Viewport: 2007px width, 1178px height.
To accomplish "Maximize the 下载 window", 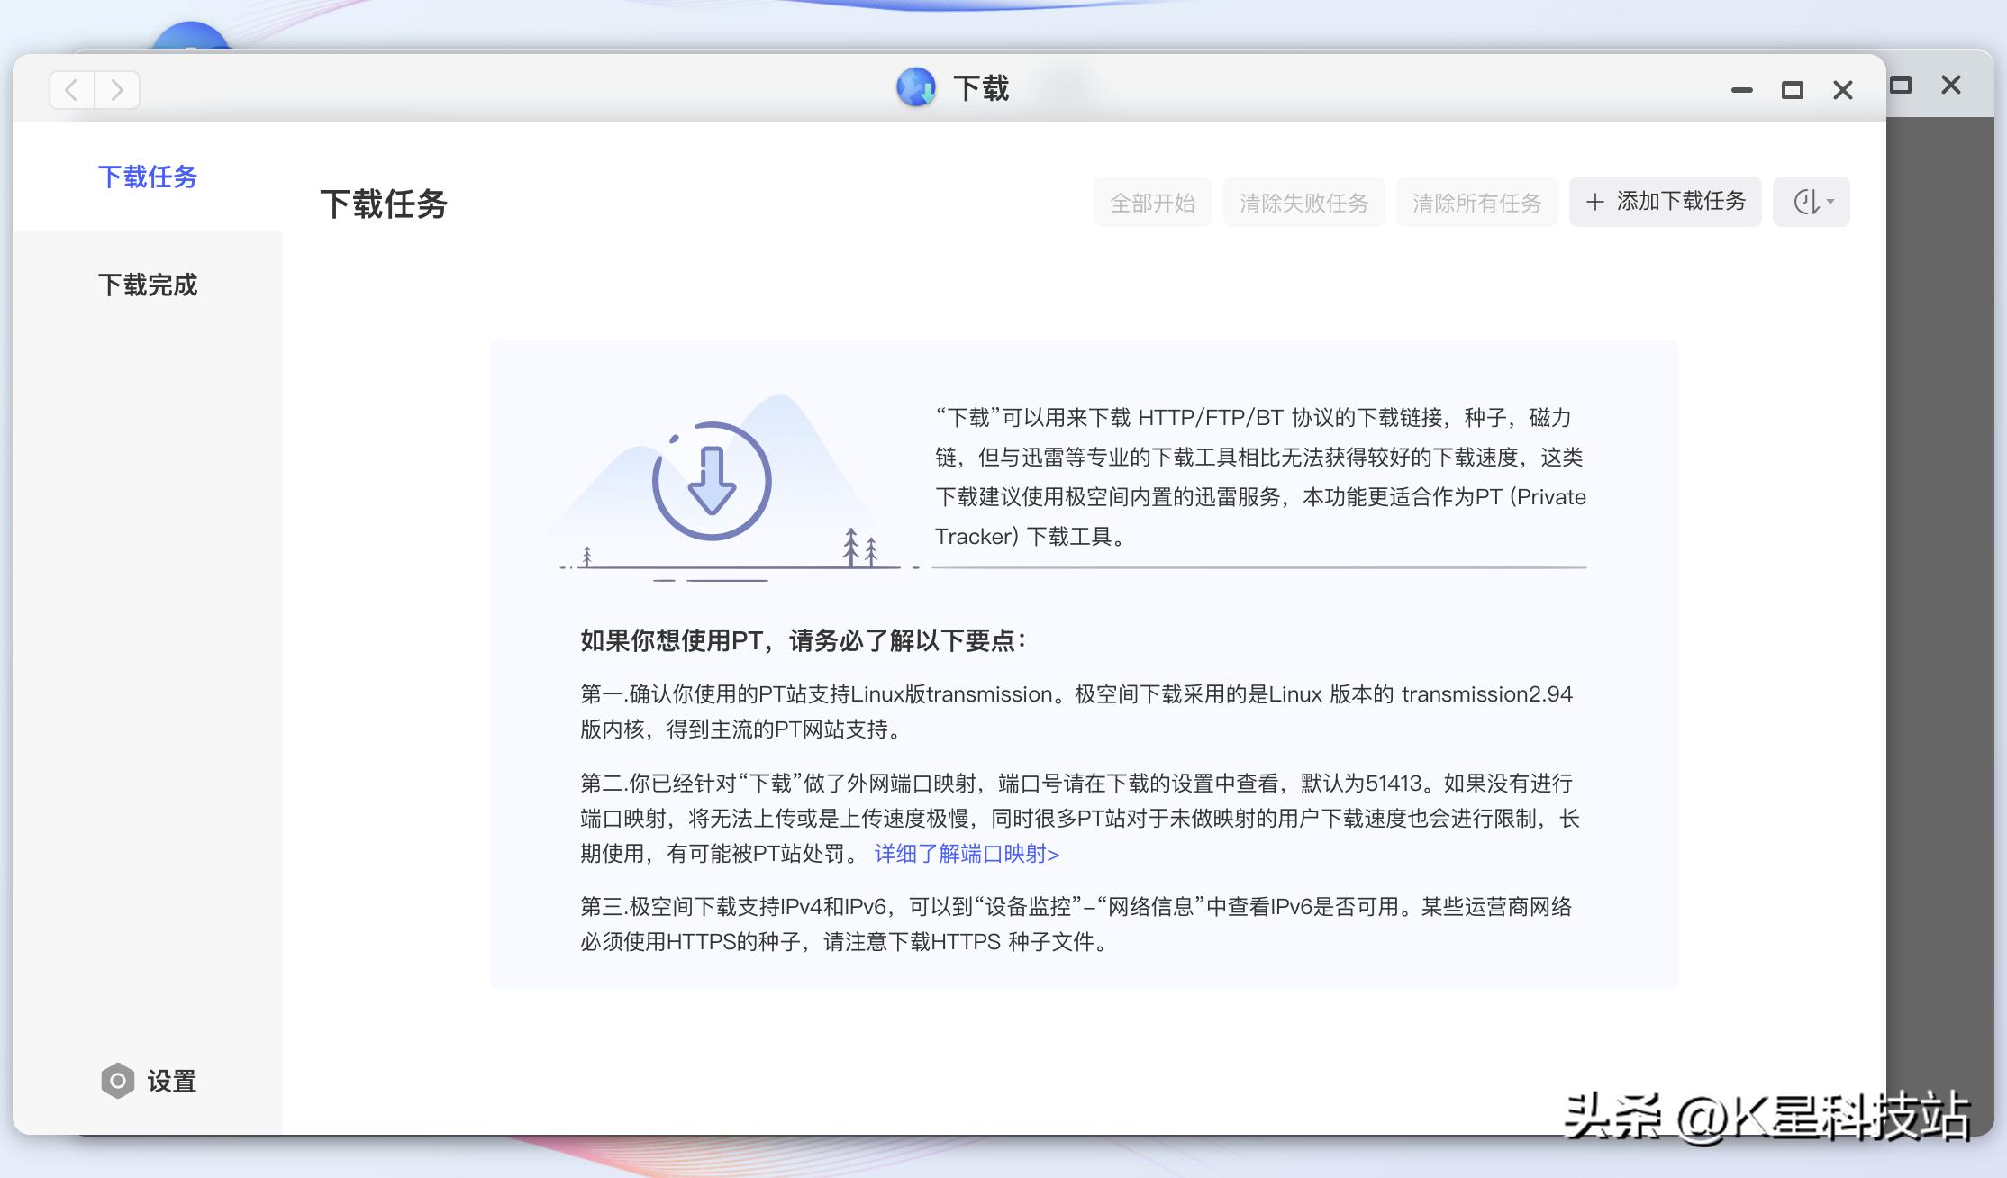I will [x=1791, y=89].
